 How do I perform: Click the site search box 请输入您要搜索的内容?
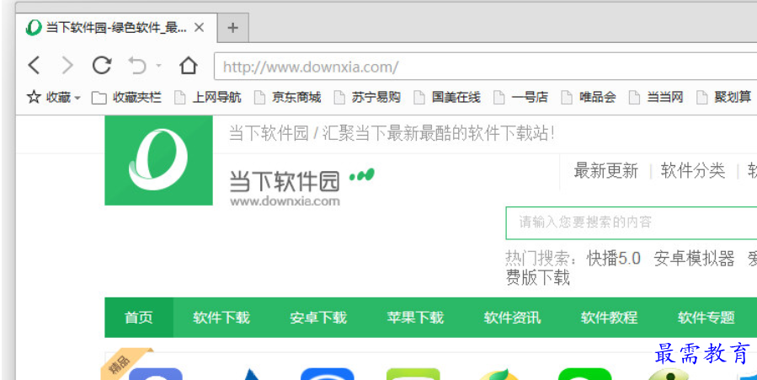[x=632, y=222]
